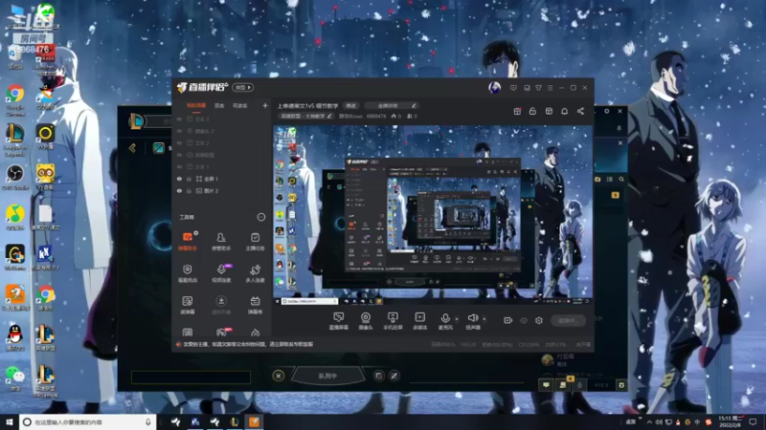
Task: Open the read danmaku tool
Action: [188, 305]
